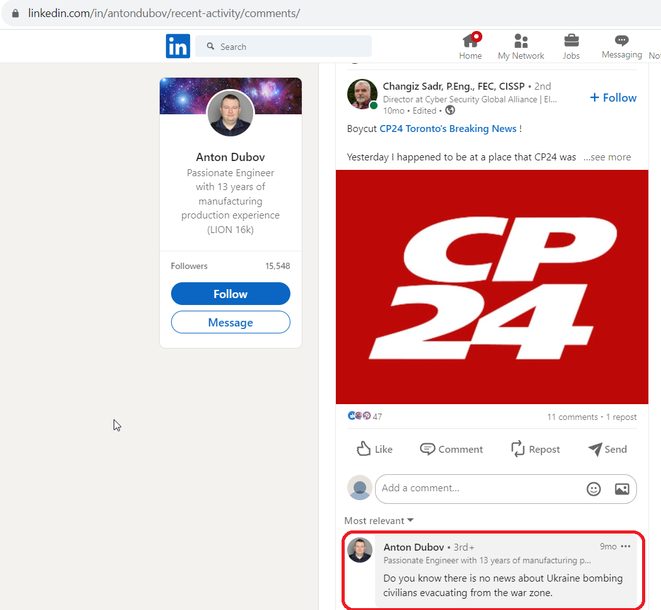661x610 pixels.
Task: Open the 11 comments link
Action: coord(573,417)
